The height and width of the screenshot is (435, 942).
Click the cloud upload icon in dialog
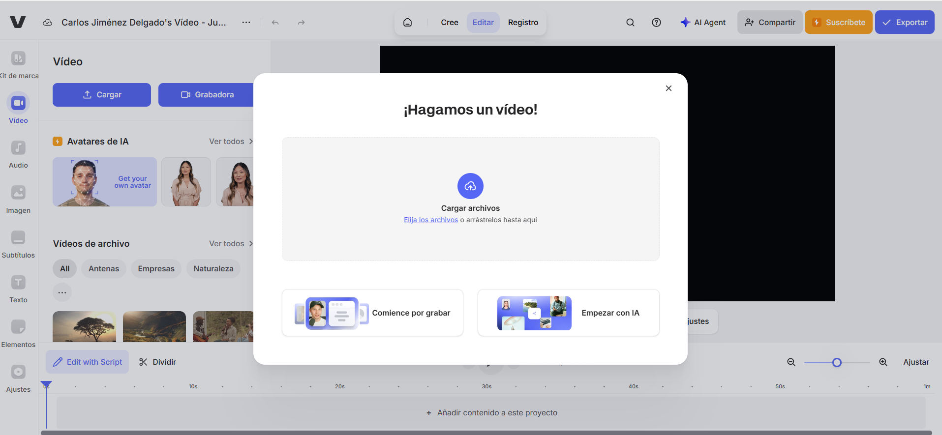[x=470, y=186]
